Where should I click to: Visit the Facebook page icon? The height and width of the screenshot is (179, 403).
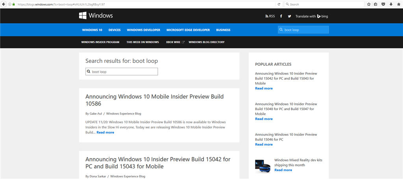click(281, 16)
